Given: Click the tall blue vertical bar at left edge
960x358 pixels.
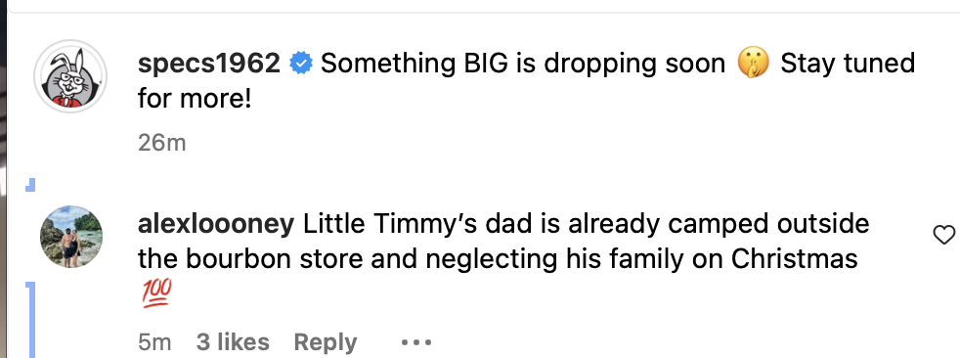Looking at the screenshot, I should 30,320.
